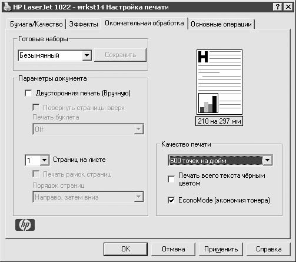The width and height of the screenshot is (296, 262).
Task: Open Справка help button
Action: (268, 249)
